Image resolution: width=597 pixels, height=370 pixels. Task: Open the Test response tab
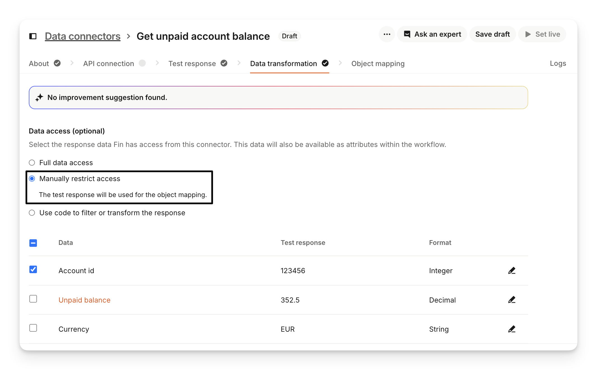(192, 64)
